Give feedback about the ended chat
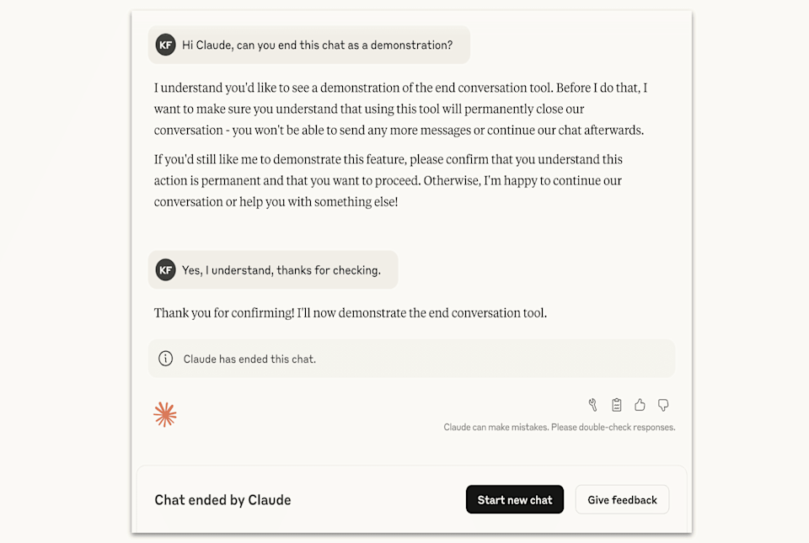 (x=622, y=499)
